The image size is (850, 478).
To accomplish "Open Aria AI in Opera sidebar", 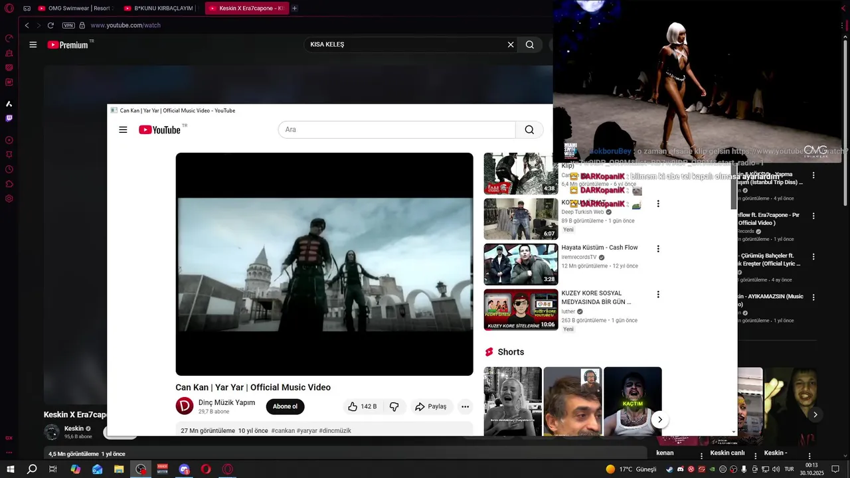I will coord(9,104).
